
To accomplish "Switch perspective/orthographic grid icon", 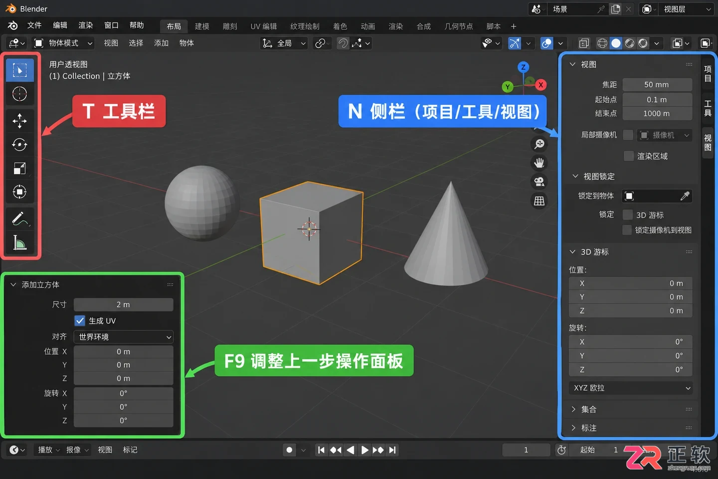I will [x=539, y=201].
